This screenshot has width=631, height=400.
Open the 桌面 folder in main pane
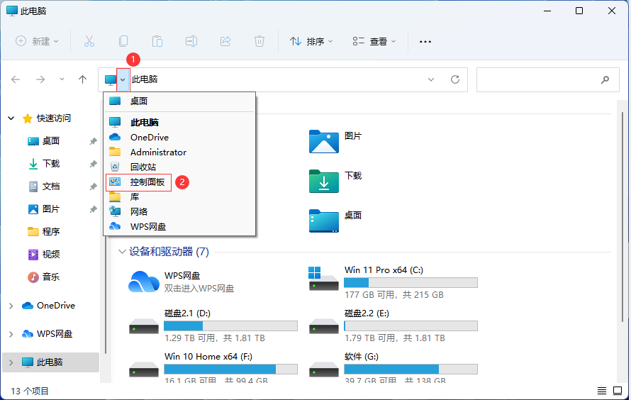coord(323,221)
